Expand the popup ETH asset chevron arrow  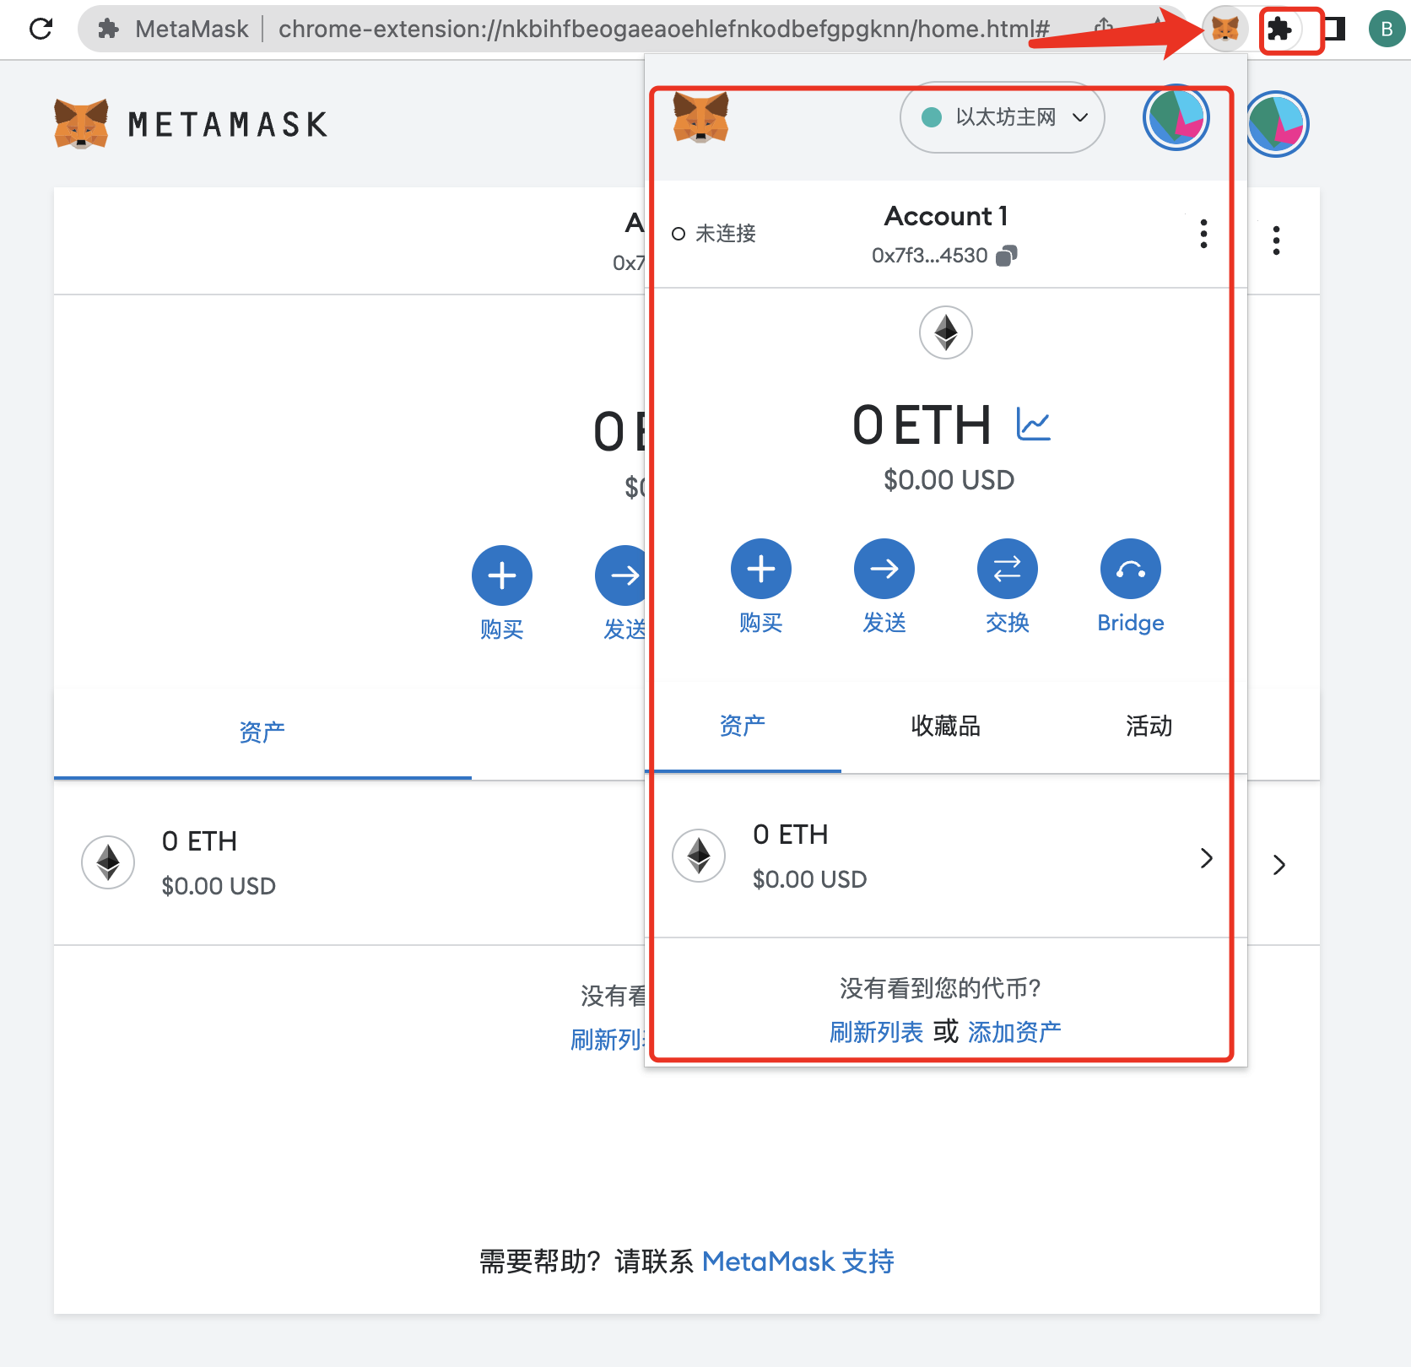1207,858
